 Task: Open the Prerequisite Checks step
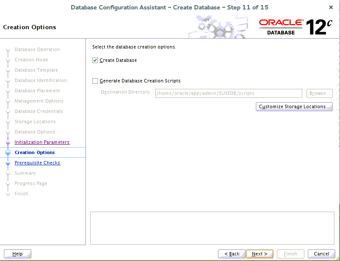[x=37, y=163]
